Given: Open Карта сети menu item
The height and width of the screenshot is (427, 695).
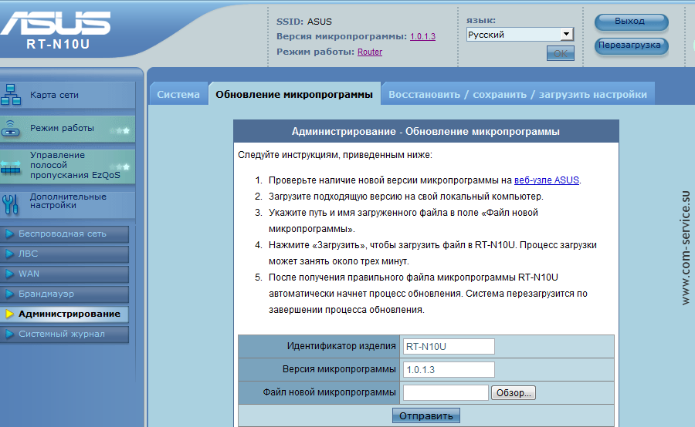Looking at the screenshot, I should 67,95.
